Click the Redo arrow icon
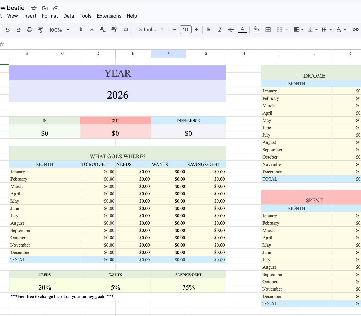Screen dimensions: 361x316 click(x=18, y=30)
